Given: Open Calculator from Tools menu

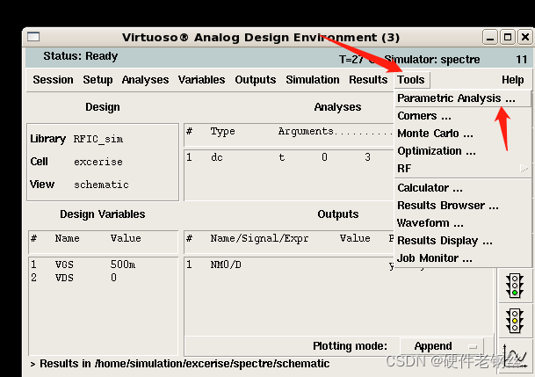Looking at the screenshot, I should [462, 188].
